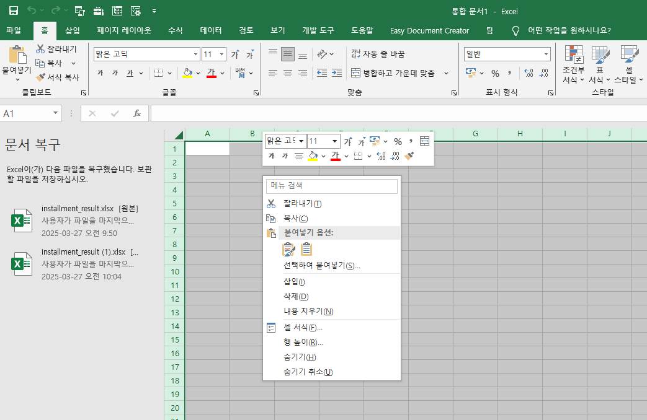Apply percent style in ribbon number group
647x420 pixels.
point(495,73)
